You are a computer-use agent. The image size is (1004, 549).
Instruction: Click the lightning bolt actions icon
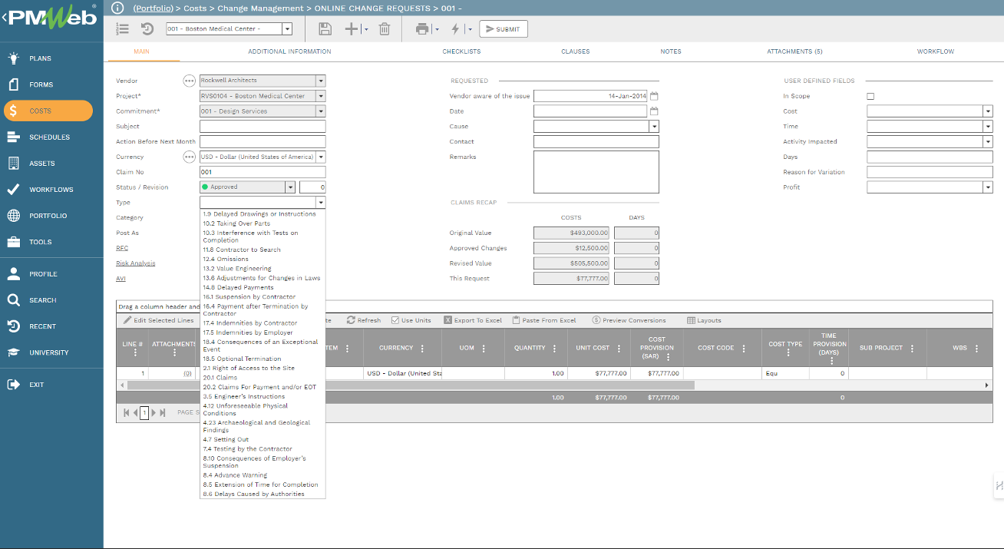tap(456, 28)
